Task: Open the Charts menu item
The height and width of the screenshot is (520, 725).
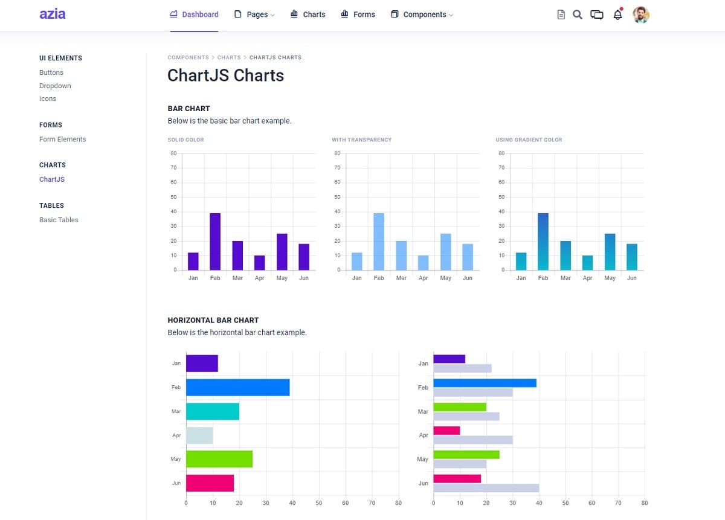Action: tap(314, 14)
